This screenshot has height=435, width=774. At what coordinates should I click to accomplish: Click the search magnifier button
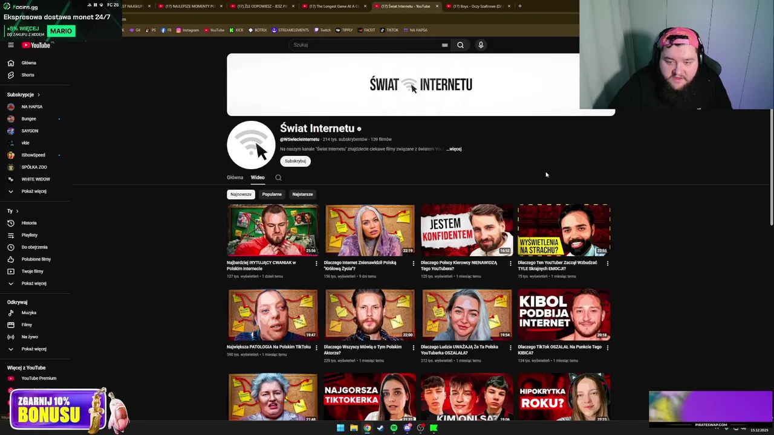[x=460, y=45]
